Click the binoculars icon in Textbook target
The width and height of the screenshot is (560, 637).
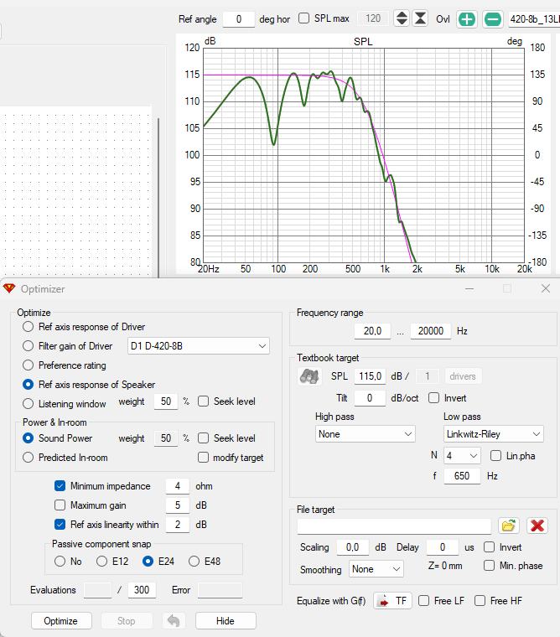[309, 376]
